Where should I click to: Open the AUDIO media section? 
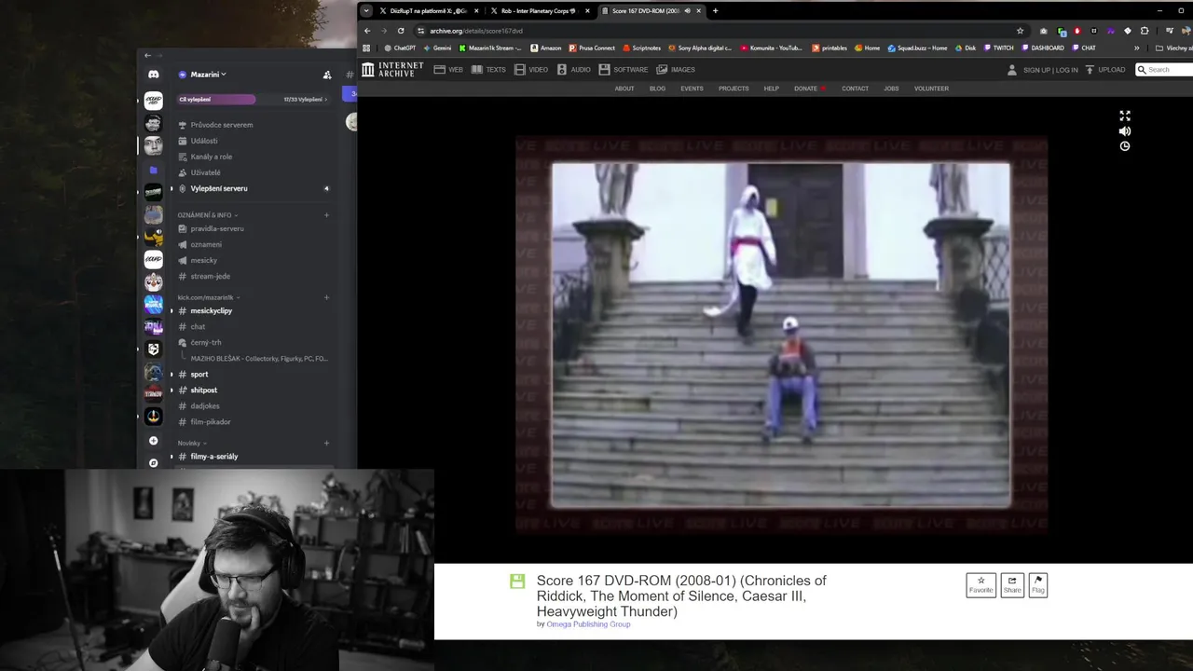[574, 69]
